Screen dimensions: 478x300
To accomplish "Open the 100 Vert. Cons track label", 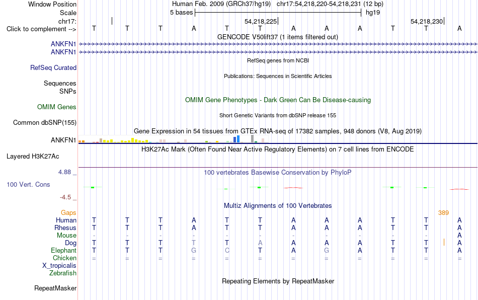I will [x=28, y=184].
